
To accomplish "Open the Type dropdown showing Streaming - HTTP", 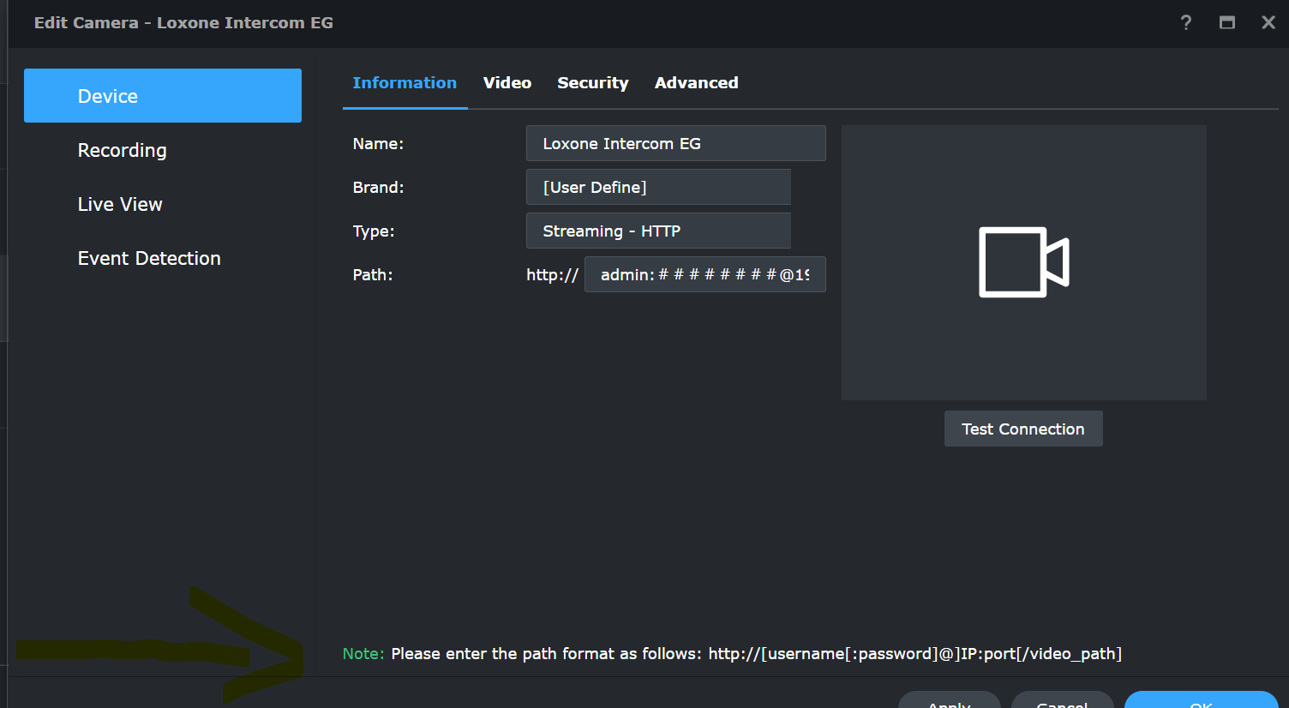I will pos(658,231).
